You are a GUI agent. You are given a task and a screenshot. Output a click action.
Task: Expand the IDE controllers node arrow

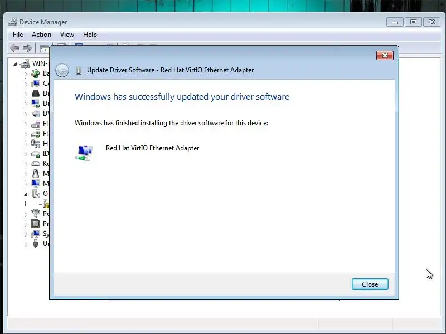(x=26, y=154)
